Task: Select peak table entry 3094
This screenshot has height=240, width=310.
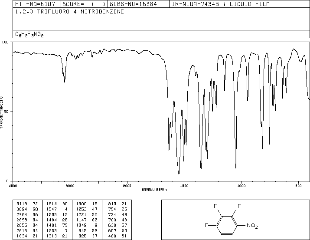Action: [22, 209]
